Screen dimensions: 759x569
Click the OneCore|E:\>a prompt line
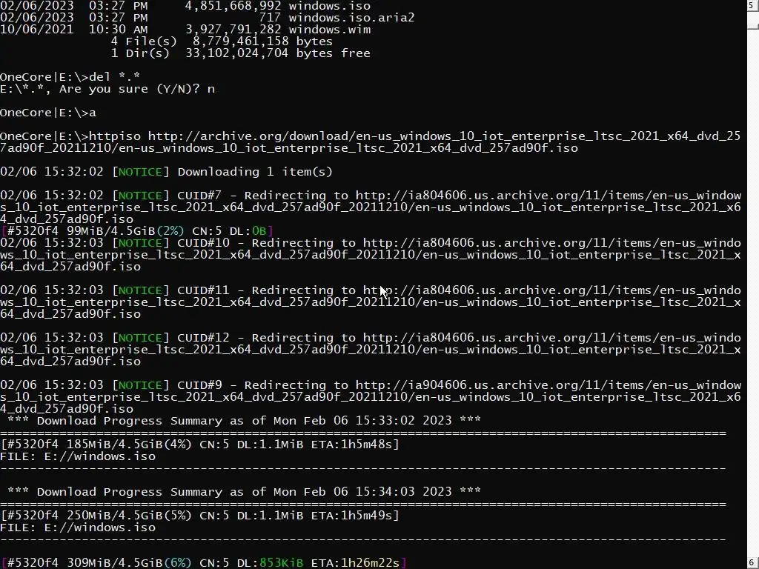point(48,113)
